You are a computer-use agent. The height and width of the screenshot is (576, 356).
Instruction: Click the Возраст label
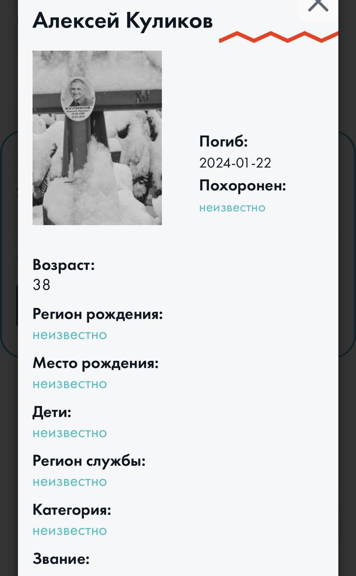click(x=63, y=265)
